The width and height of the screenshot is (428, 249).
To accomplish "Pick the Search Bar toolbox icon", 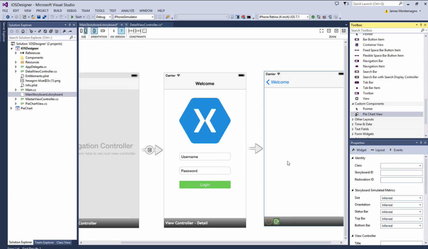I will point(357,72).
